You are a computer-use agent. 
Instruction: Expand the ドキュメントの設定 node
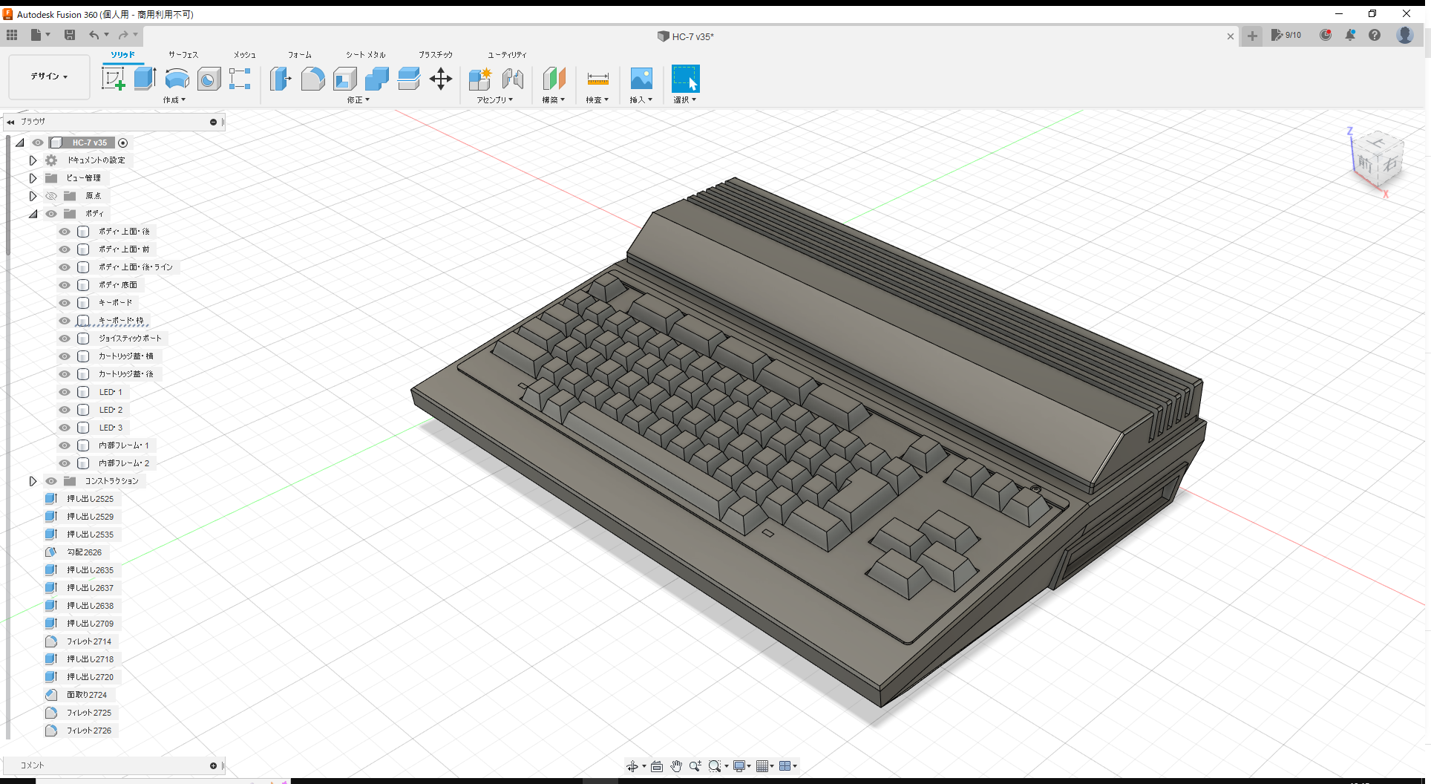(x=33, y=160)
